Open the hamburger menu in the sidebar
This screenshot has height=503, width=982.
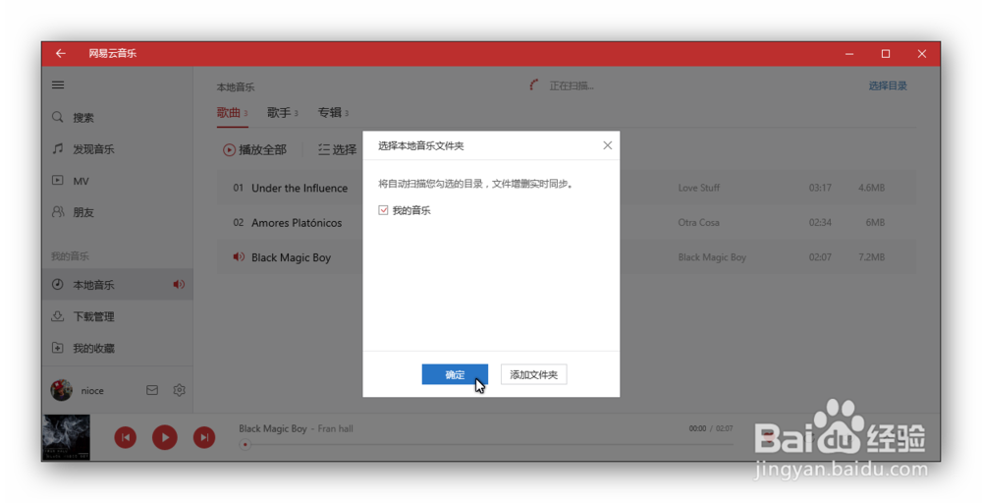pyautogui.click(x=58, y=84)
